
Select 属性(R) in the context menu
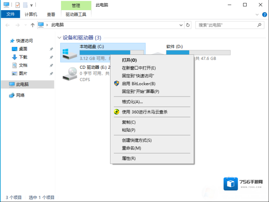coord(129,158)
